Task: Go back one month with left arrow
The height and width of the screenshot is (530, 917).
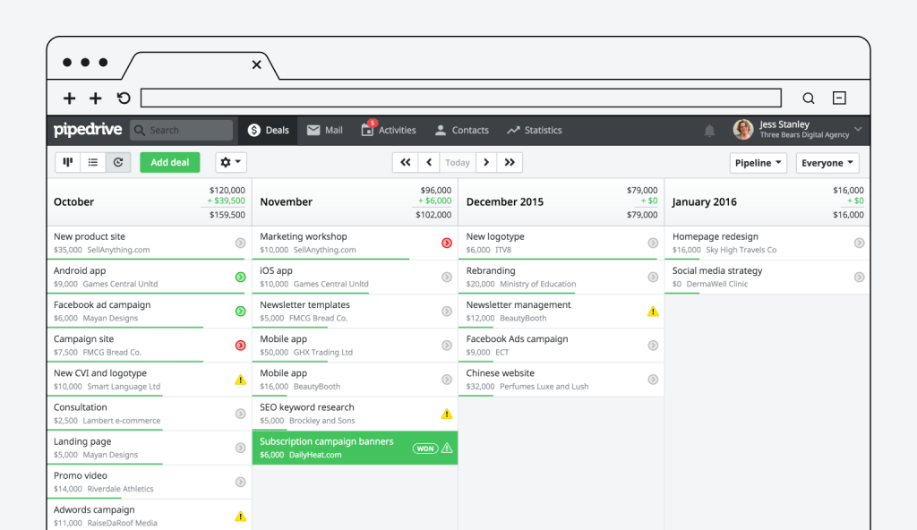Action: [429, 162]
